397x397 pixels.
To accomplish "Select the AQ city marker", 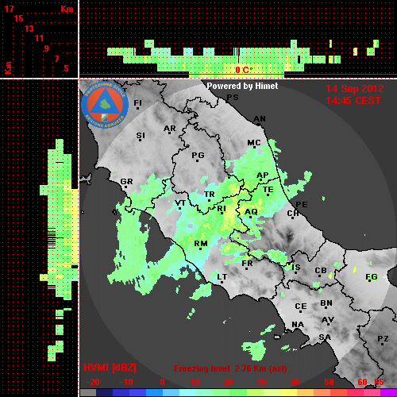I will point(251,218).
